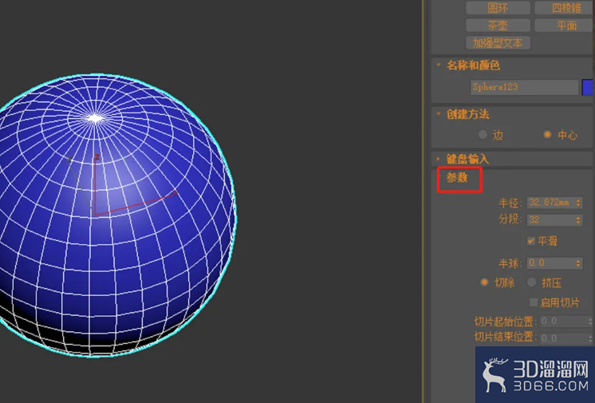Click the 四棱锥 (Pyramid) primitive button
595x403 pixels.
click(x=564, y=8)
